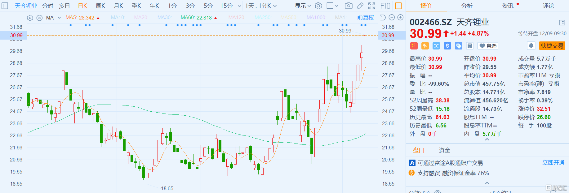This screenshot has width=569, height=193.
Task: Click the Futu A-share connect icon
Action: [412, 163]
